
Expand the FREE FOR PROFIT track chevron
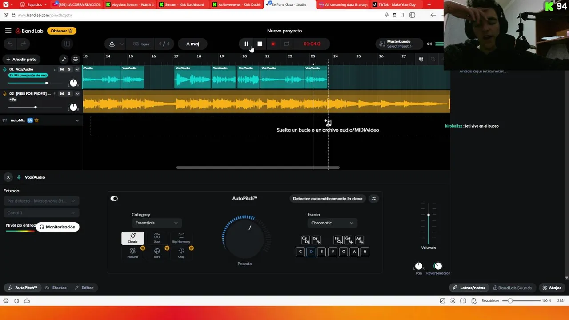[77, 94]
